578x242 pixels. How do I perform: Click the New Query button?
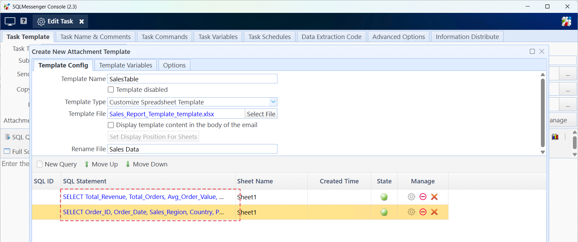click(x=57, y=164)
